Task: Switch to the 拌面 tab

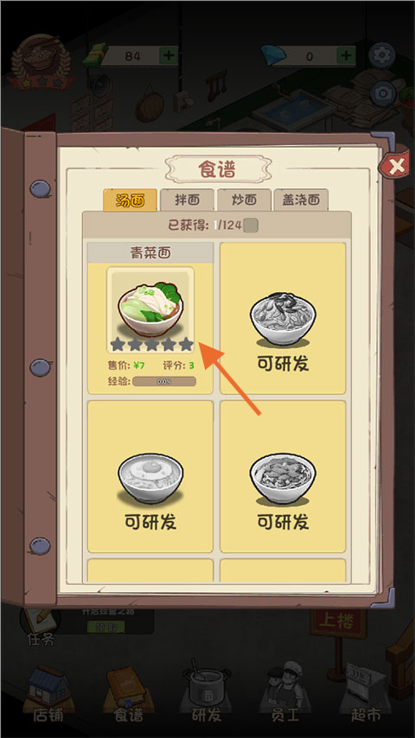Action: (x=187, y=200)
